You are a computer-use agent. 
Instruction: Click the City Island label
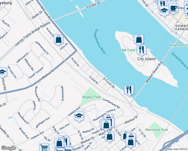pyautogui.click(x=146, y=59)
